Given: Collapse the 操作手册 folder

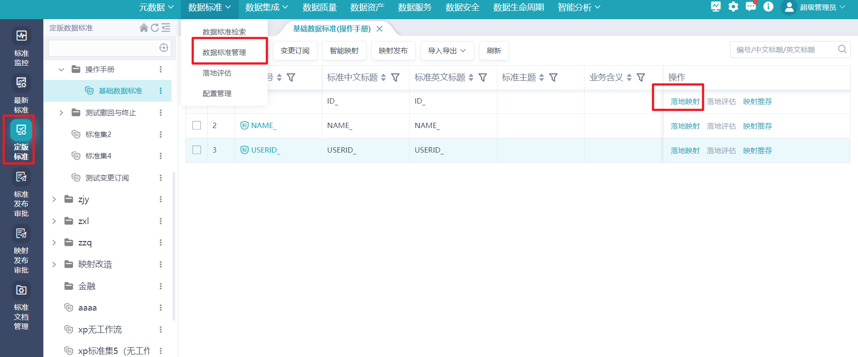Looking at the screenshot, I should click(62, 70).
